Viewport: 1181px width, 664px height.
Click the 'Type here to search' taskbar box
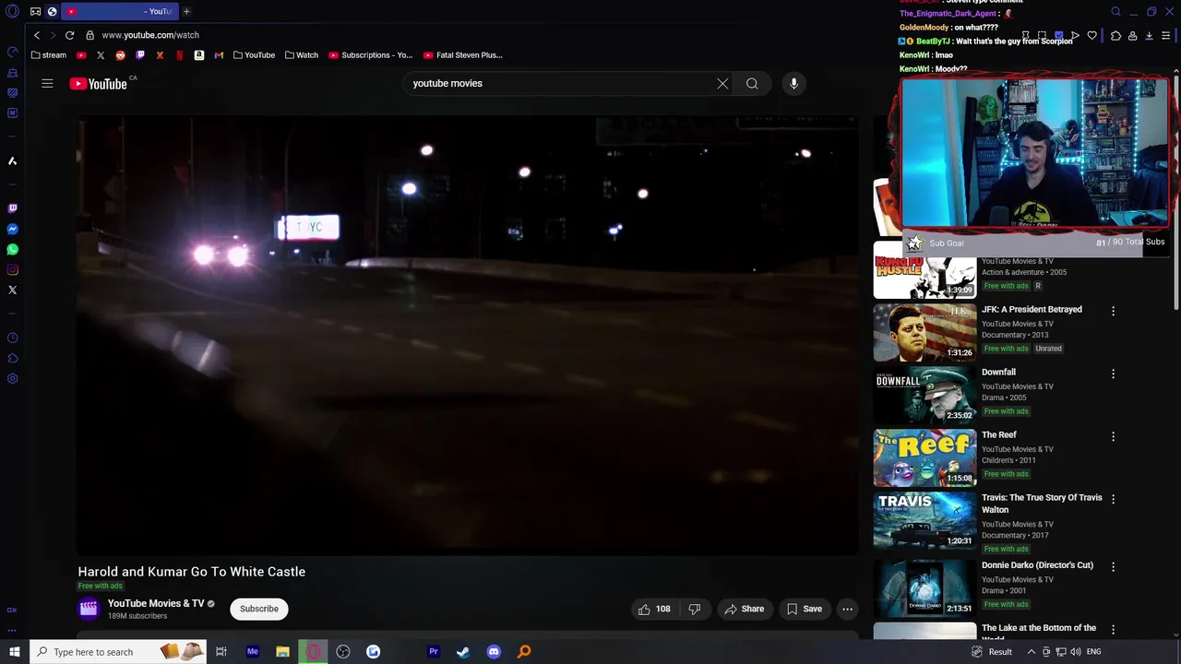coord(120,652)
